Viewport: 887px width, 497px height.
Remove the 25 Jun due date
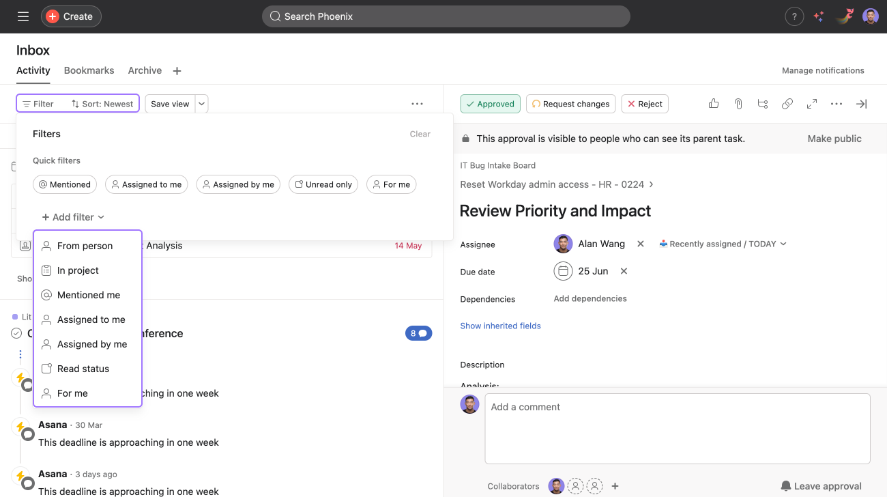[x=624, y=271]
